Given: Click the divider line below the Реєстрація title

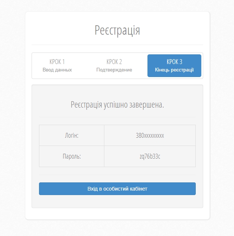Looking at the screenshot, I should (x=117, y=45).
